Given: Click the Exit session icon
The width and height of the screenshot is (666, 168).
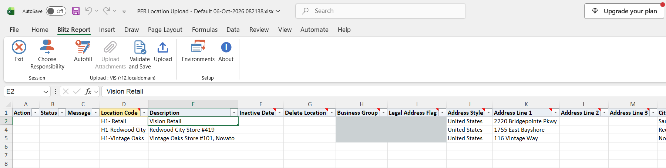Looking at the screenshot, I should (x=19, y=47).
